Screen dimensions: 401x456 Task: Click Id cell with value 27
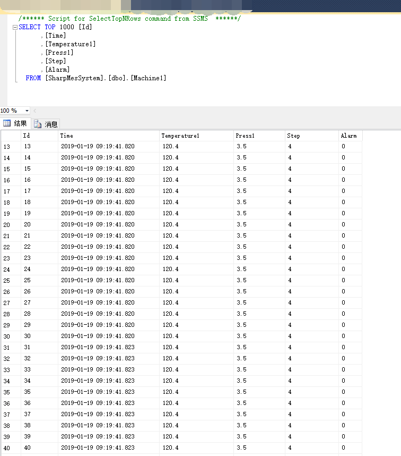[x=39, y=303]
